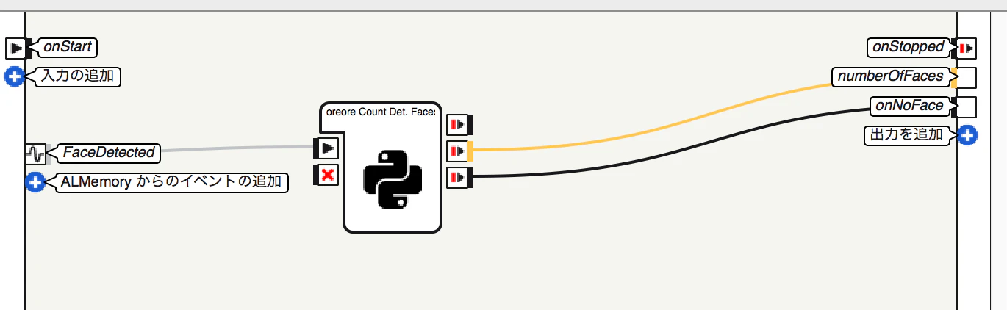This screenshot has height=310, width=1007.
Task: Select the FaceDetected event label
Action: 109,153
